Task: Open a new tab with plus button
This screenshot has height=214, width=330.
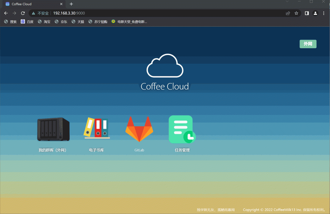Action: pos(71,4)
